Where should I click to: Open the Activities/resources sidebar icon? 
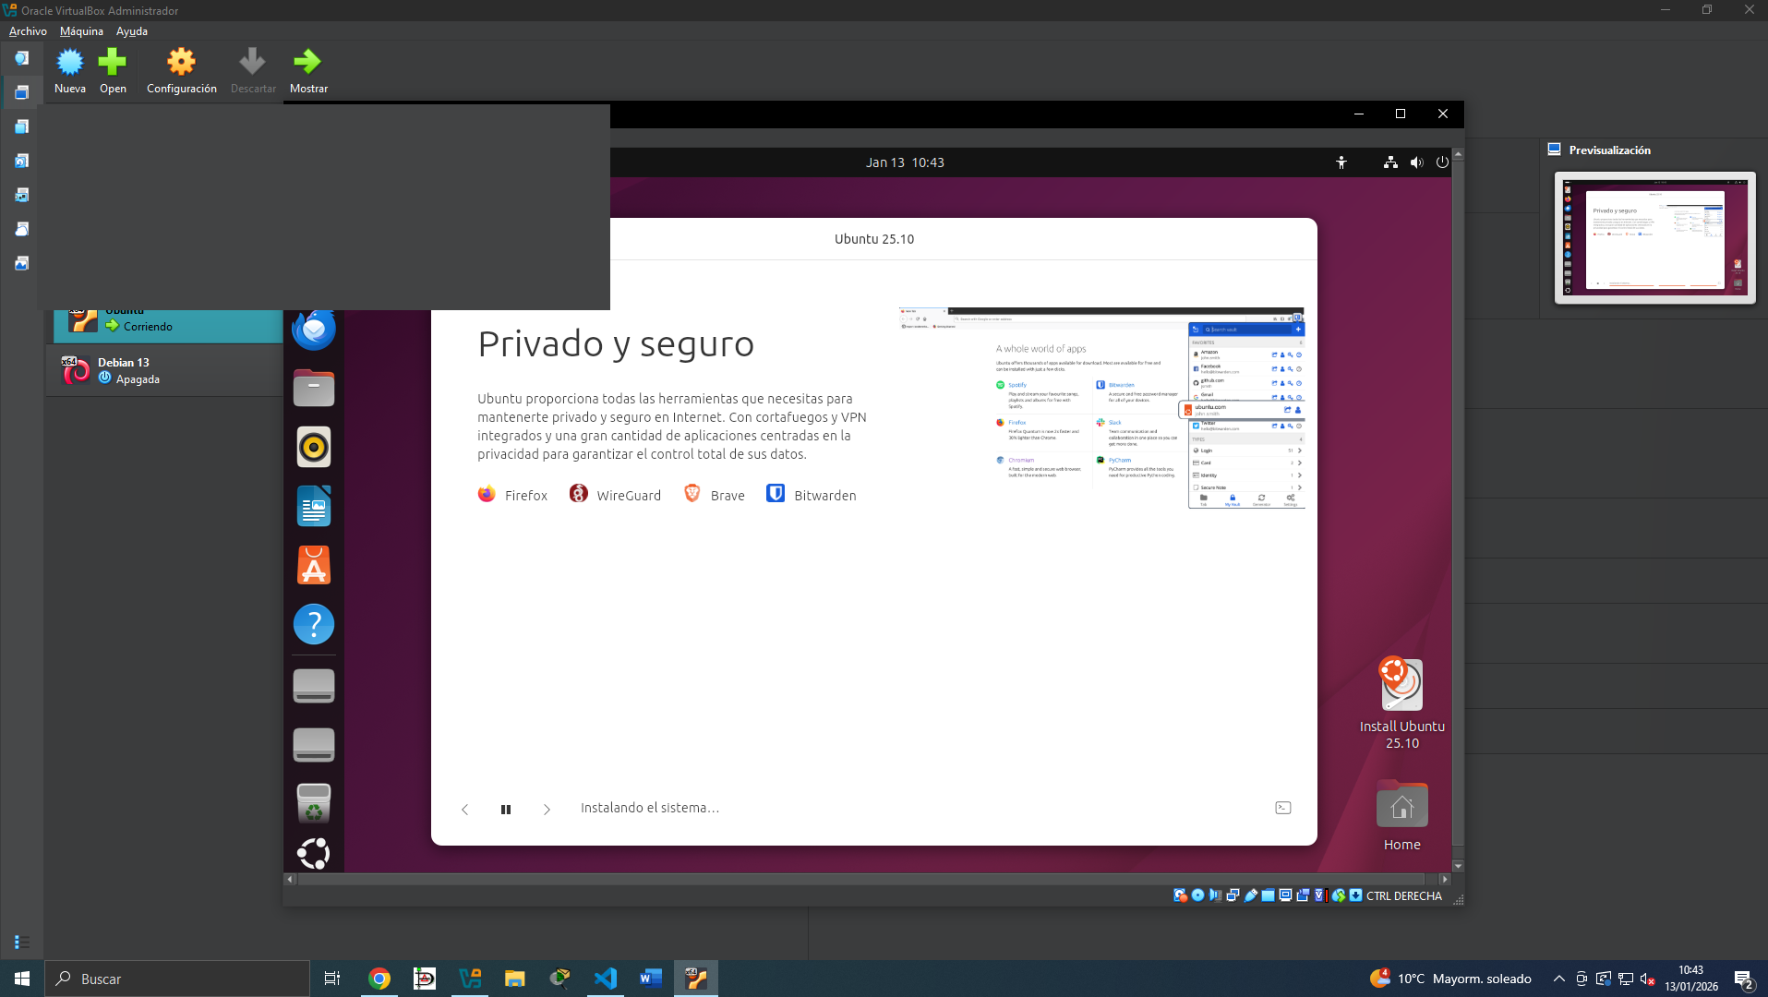pyautogui.click(x=21, y=263)
